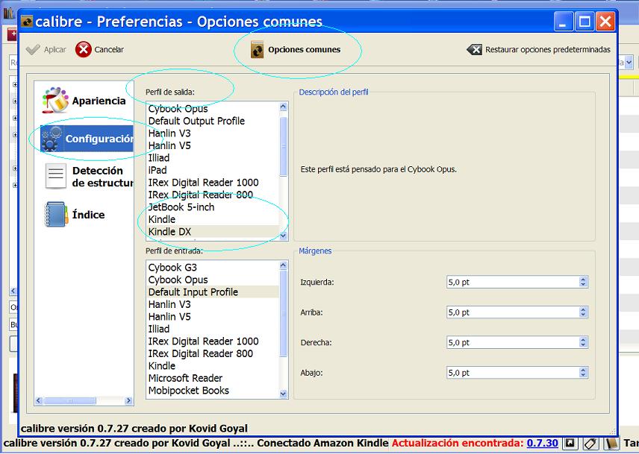Select JetBook 5-inch output profile
The height and width of the screenshot is (454, 639).
[212, 207]
